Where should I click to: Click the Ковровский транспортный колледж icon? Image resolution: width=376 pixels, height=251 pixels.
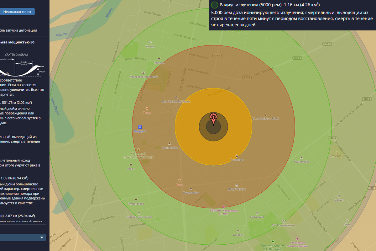(x=138, y=149)
